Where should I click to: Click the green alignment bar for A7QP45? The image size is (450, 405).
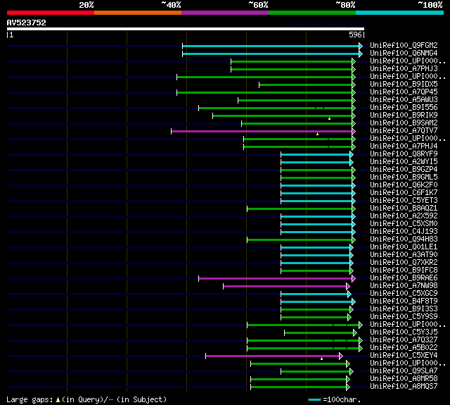pos(266,92)
